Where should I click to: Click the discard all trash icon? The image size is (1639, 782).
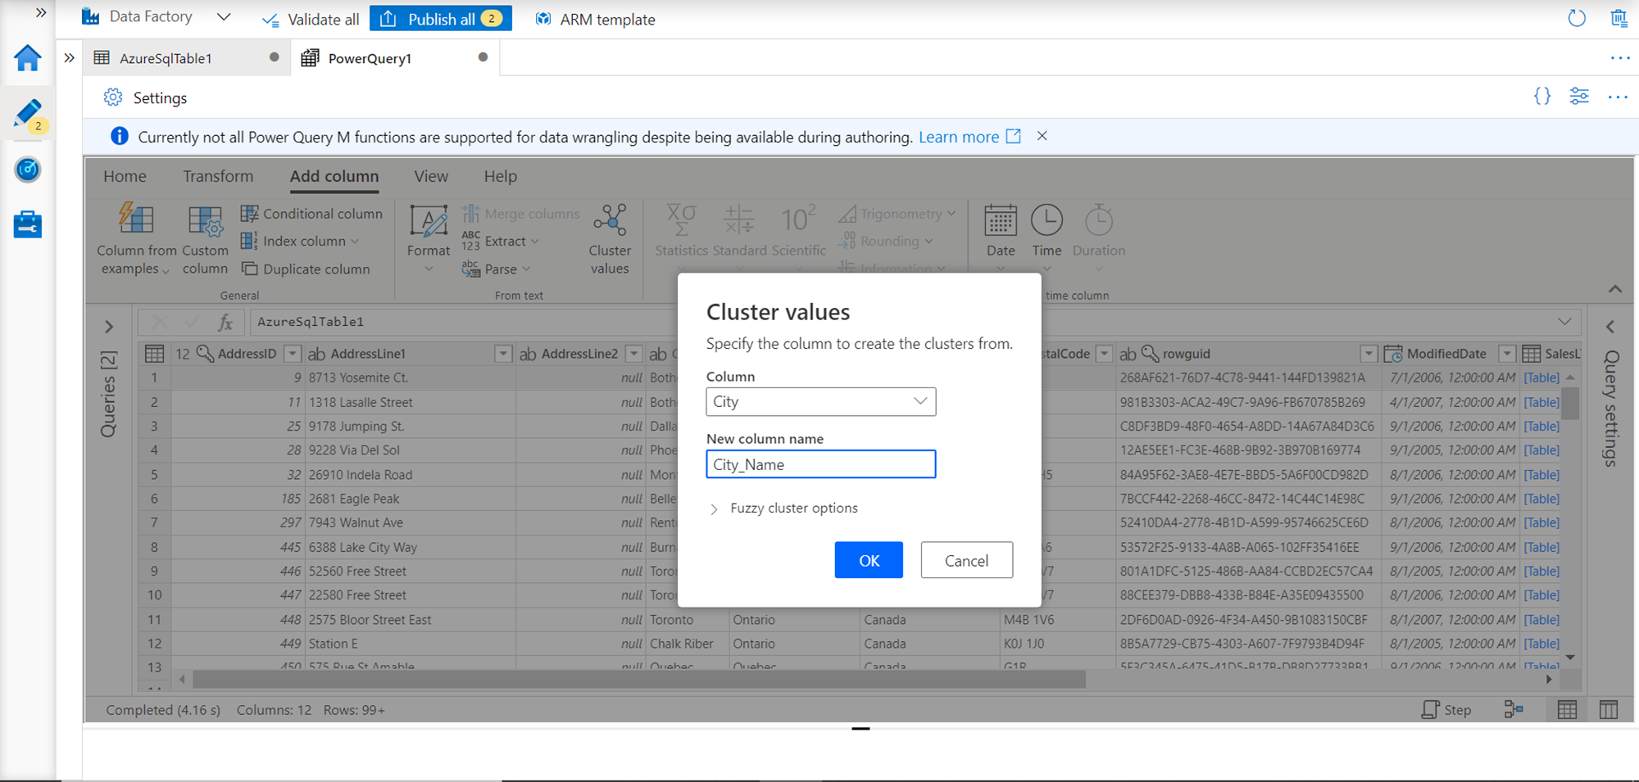coord(1619,18)
